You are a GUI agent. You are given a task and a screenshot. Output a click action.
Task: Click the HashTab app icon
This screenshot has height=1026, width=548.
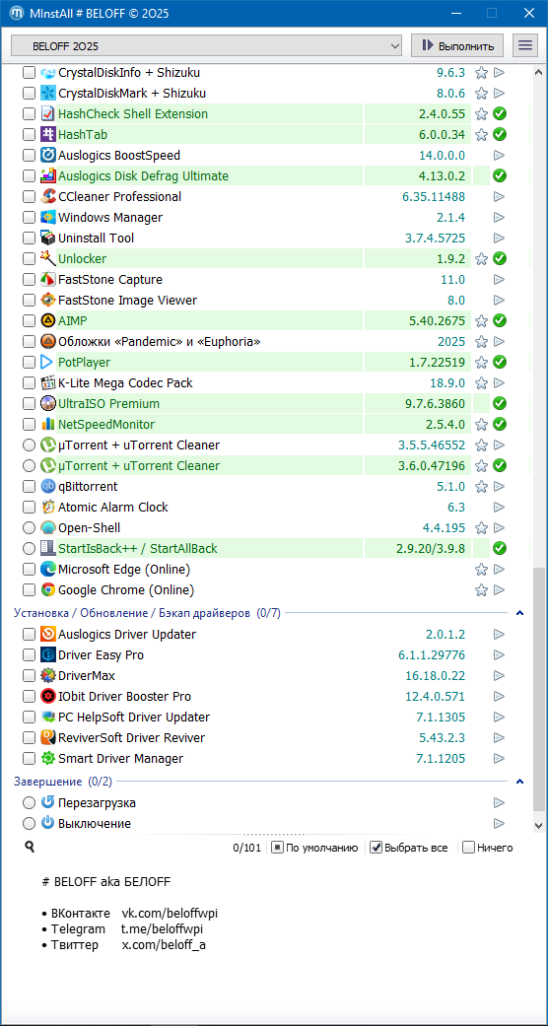pos(47,135)
